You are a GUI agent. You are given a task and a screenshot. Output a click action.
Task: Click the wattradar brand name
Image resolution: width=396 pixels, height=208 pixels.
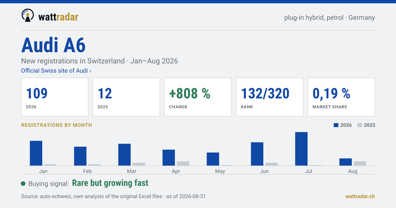[58, 17]
